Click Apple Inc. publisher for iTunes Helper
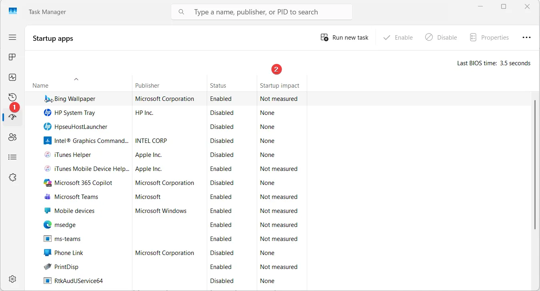Image resolution: width=540 pixels, height=291 pixels. pos(148,155)
